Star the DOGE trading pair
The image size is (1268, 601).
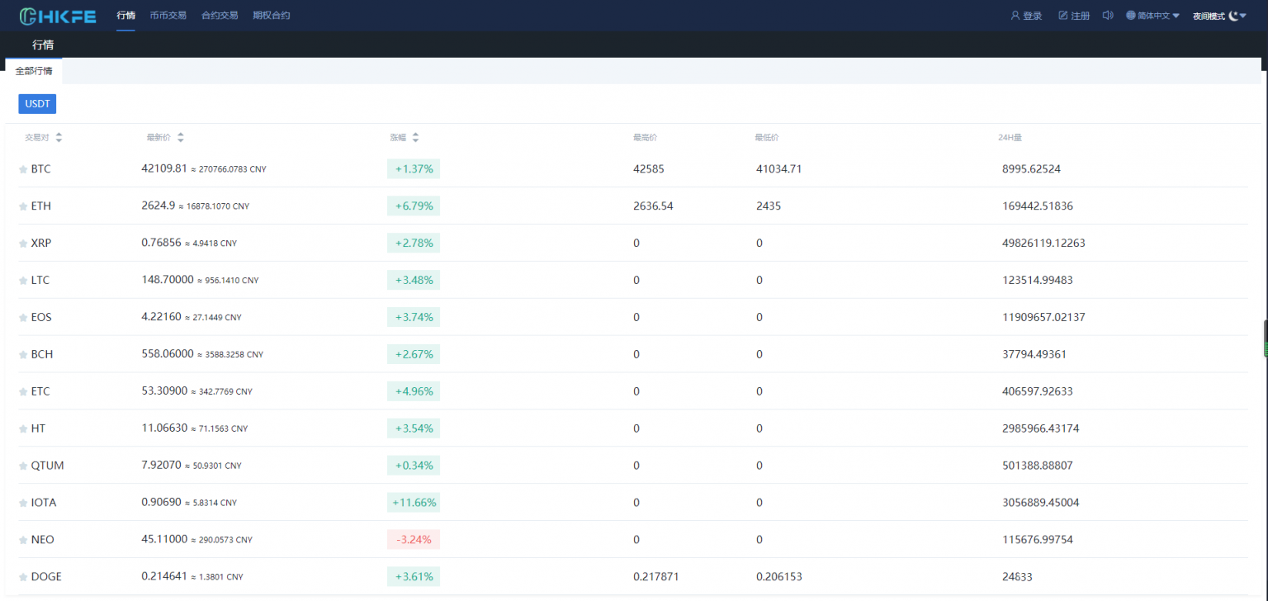click(x=23, y=577)
